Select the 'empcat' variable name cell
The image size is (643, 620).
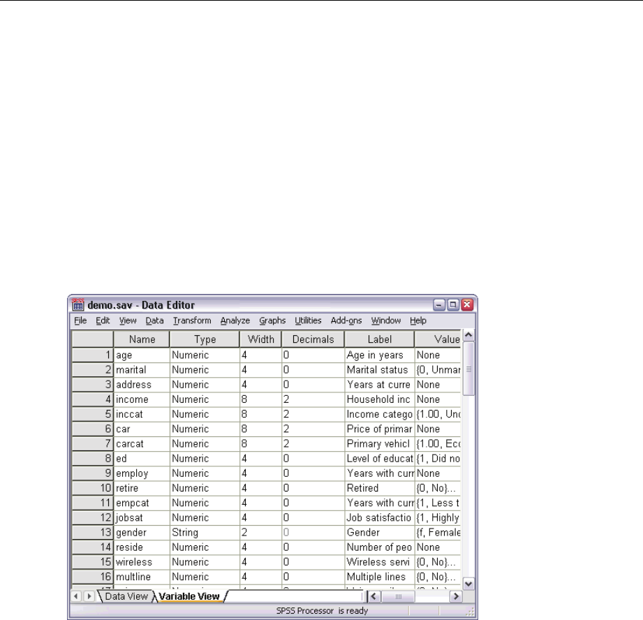142,503
